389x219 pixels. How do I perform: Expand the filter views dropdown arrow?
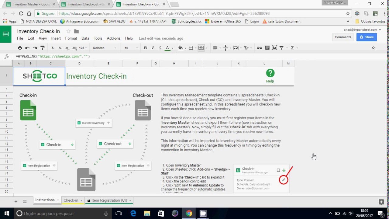point(287,48)
